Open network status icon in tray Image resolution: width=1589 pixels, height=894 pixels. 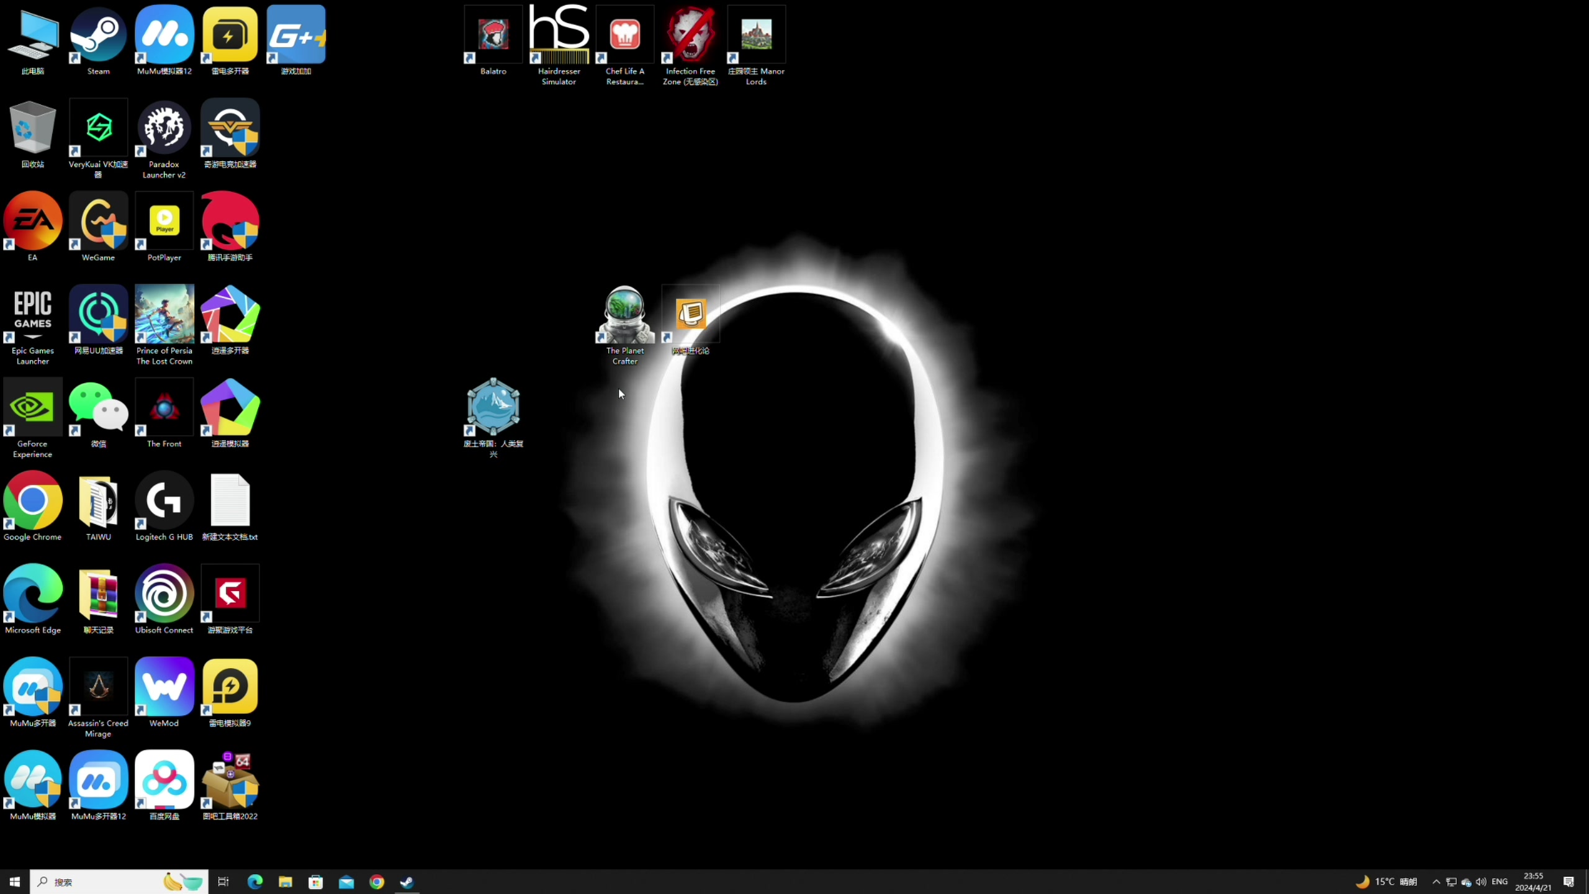pyautogui.click(x=1451, y=882)
